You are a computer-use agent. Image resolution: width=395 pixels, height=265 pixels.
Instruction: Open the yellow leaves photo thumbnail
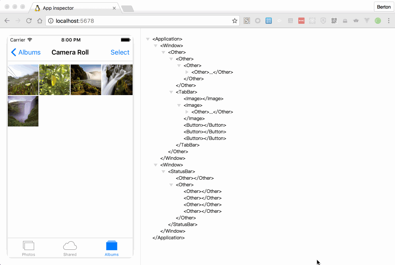click(x=55, y=80)
